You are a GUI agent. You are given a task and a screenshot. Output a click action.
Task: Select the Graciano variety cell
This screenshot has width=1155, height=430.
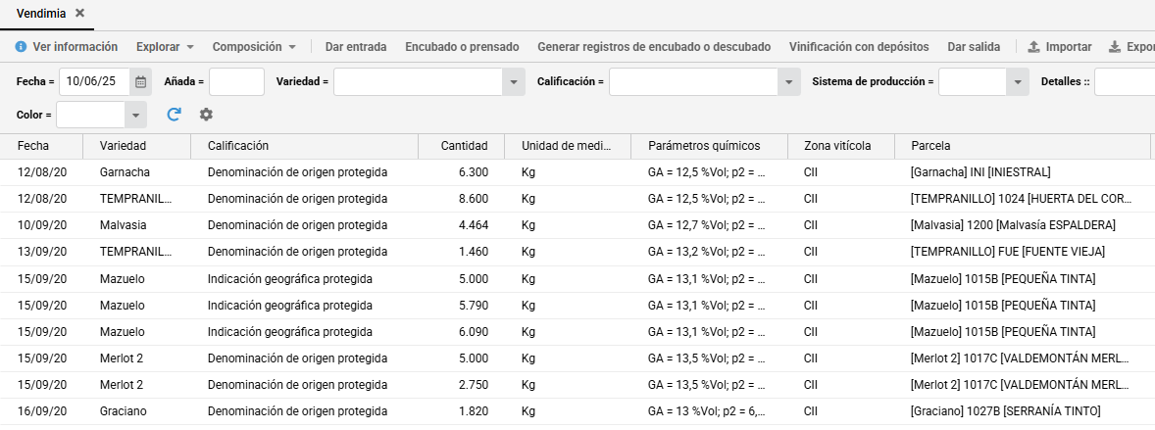(136, 410)
